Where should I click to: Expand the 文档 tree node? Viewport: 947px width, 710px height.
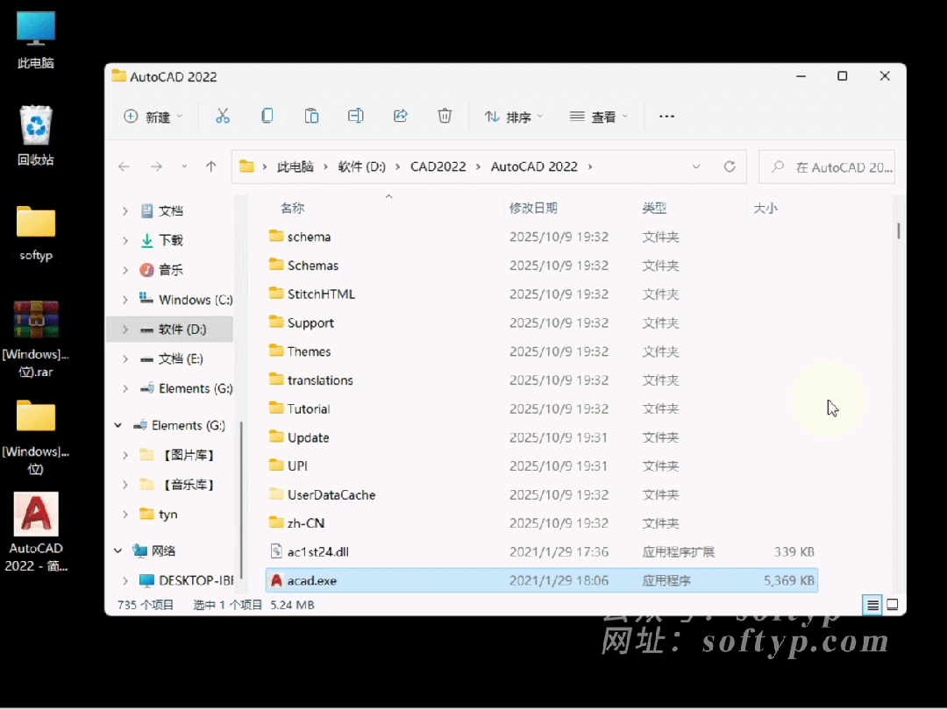point(125,211)
